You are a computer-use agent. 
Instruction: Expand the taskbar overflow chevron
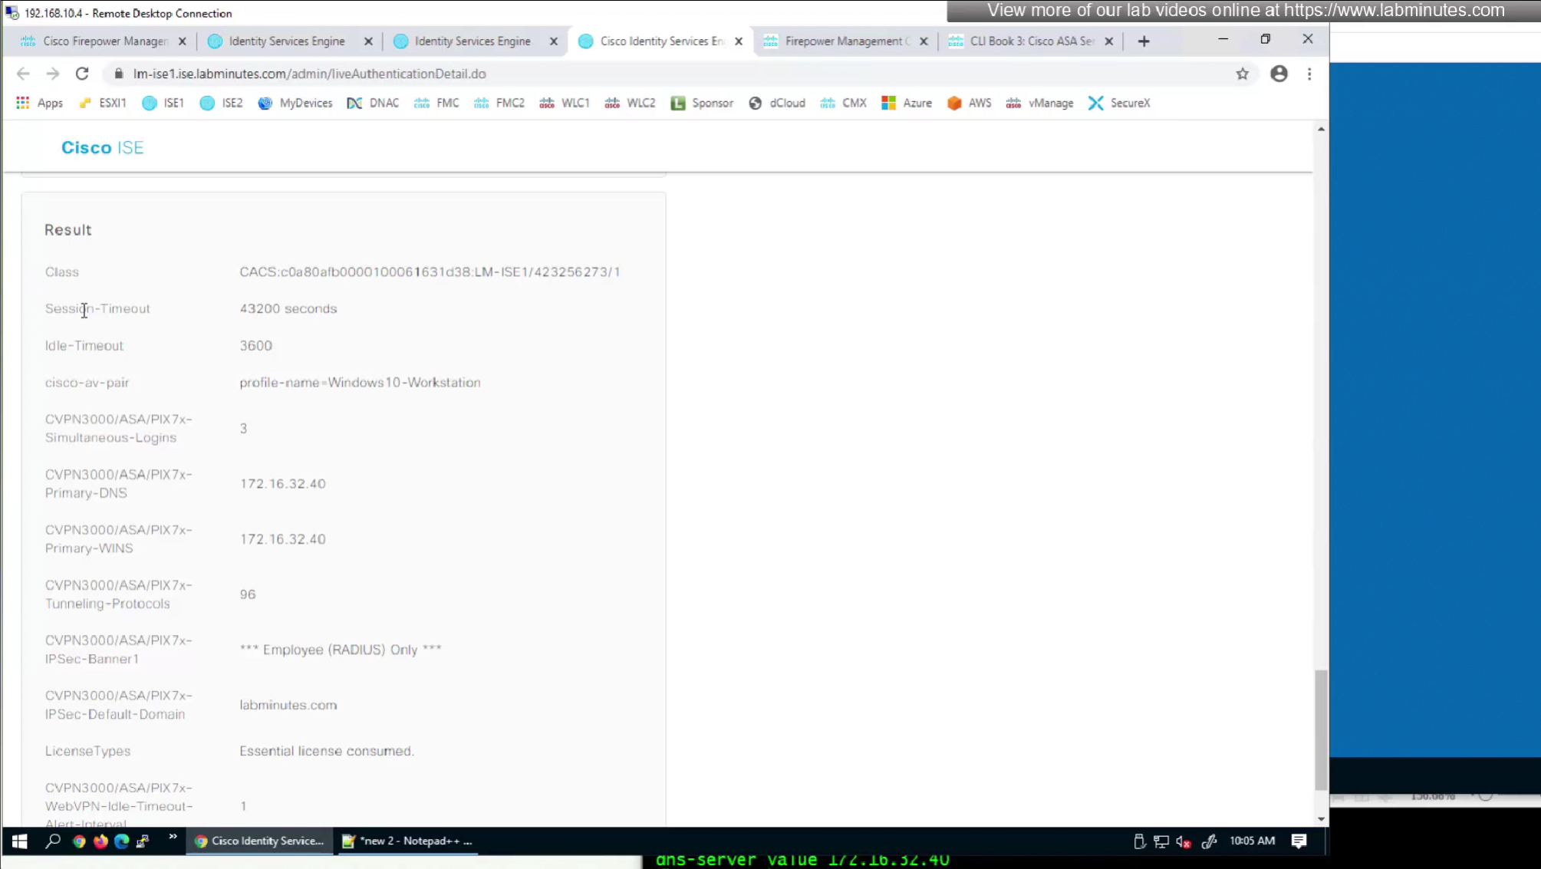pyautogui.click(x=173, y=837)
